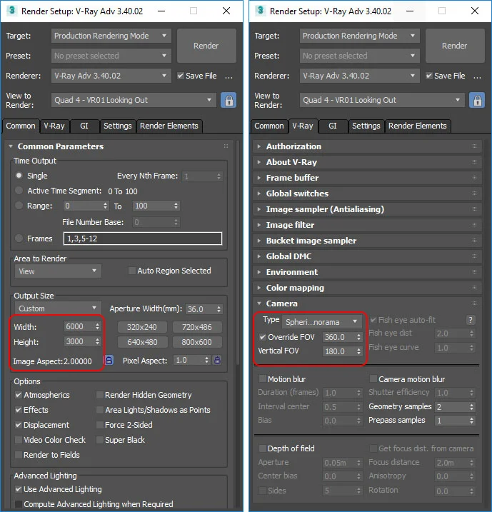
Task: Select Single time output radio button
Action: tap(19, 176)
